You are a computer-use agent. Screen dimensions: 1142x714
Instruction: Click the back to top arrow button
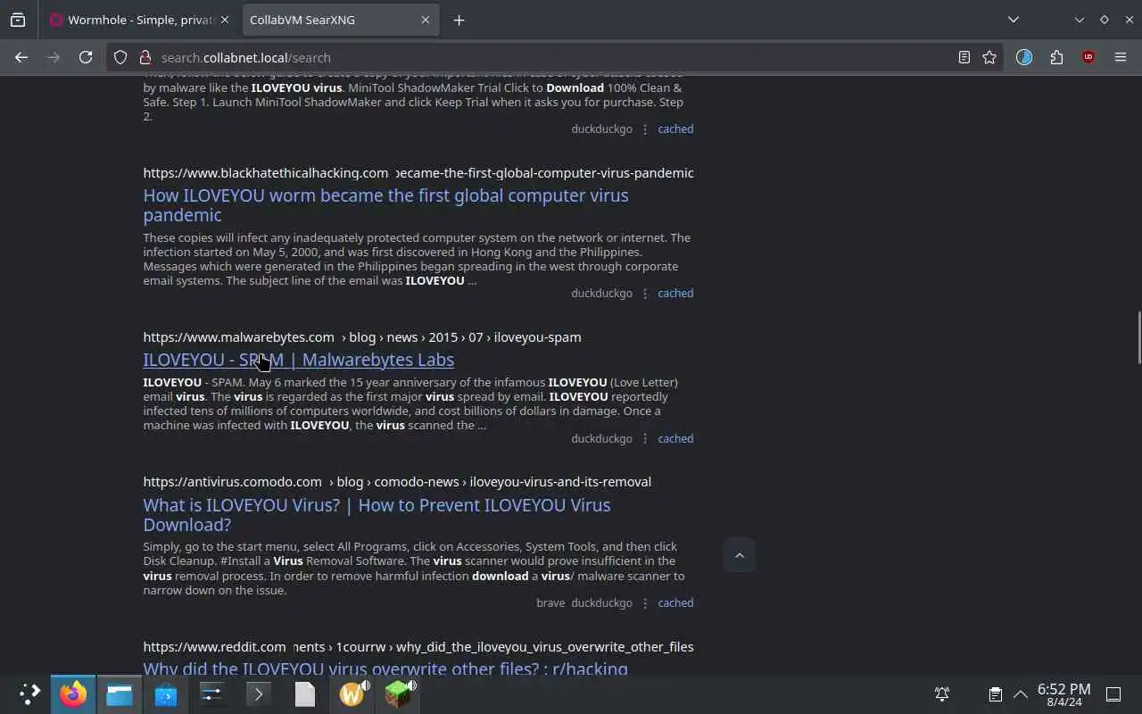(x=739, y=555)
